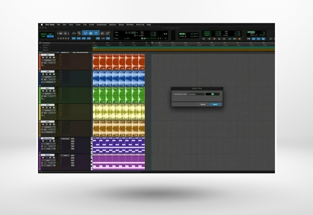Click the yellow track color strip
313x215 pixels.
(x=40, y=112)
